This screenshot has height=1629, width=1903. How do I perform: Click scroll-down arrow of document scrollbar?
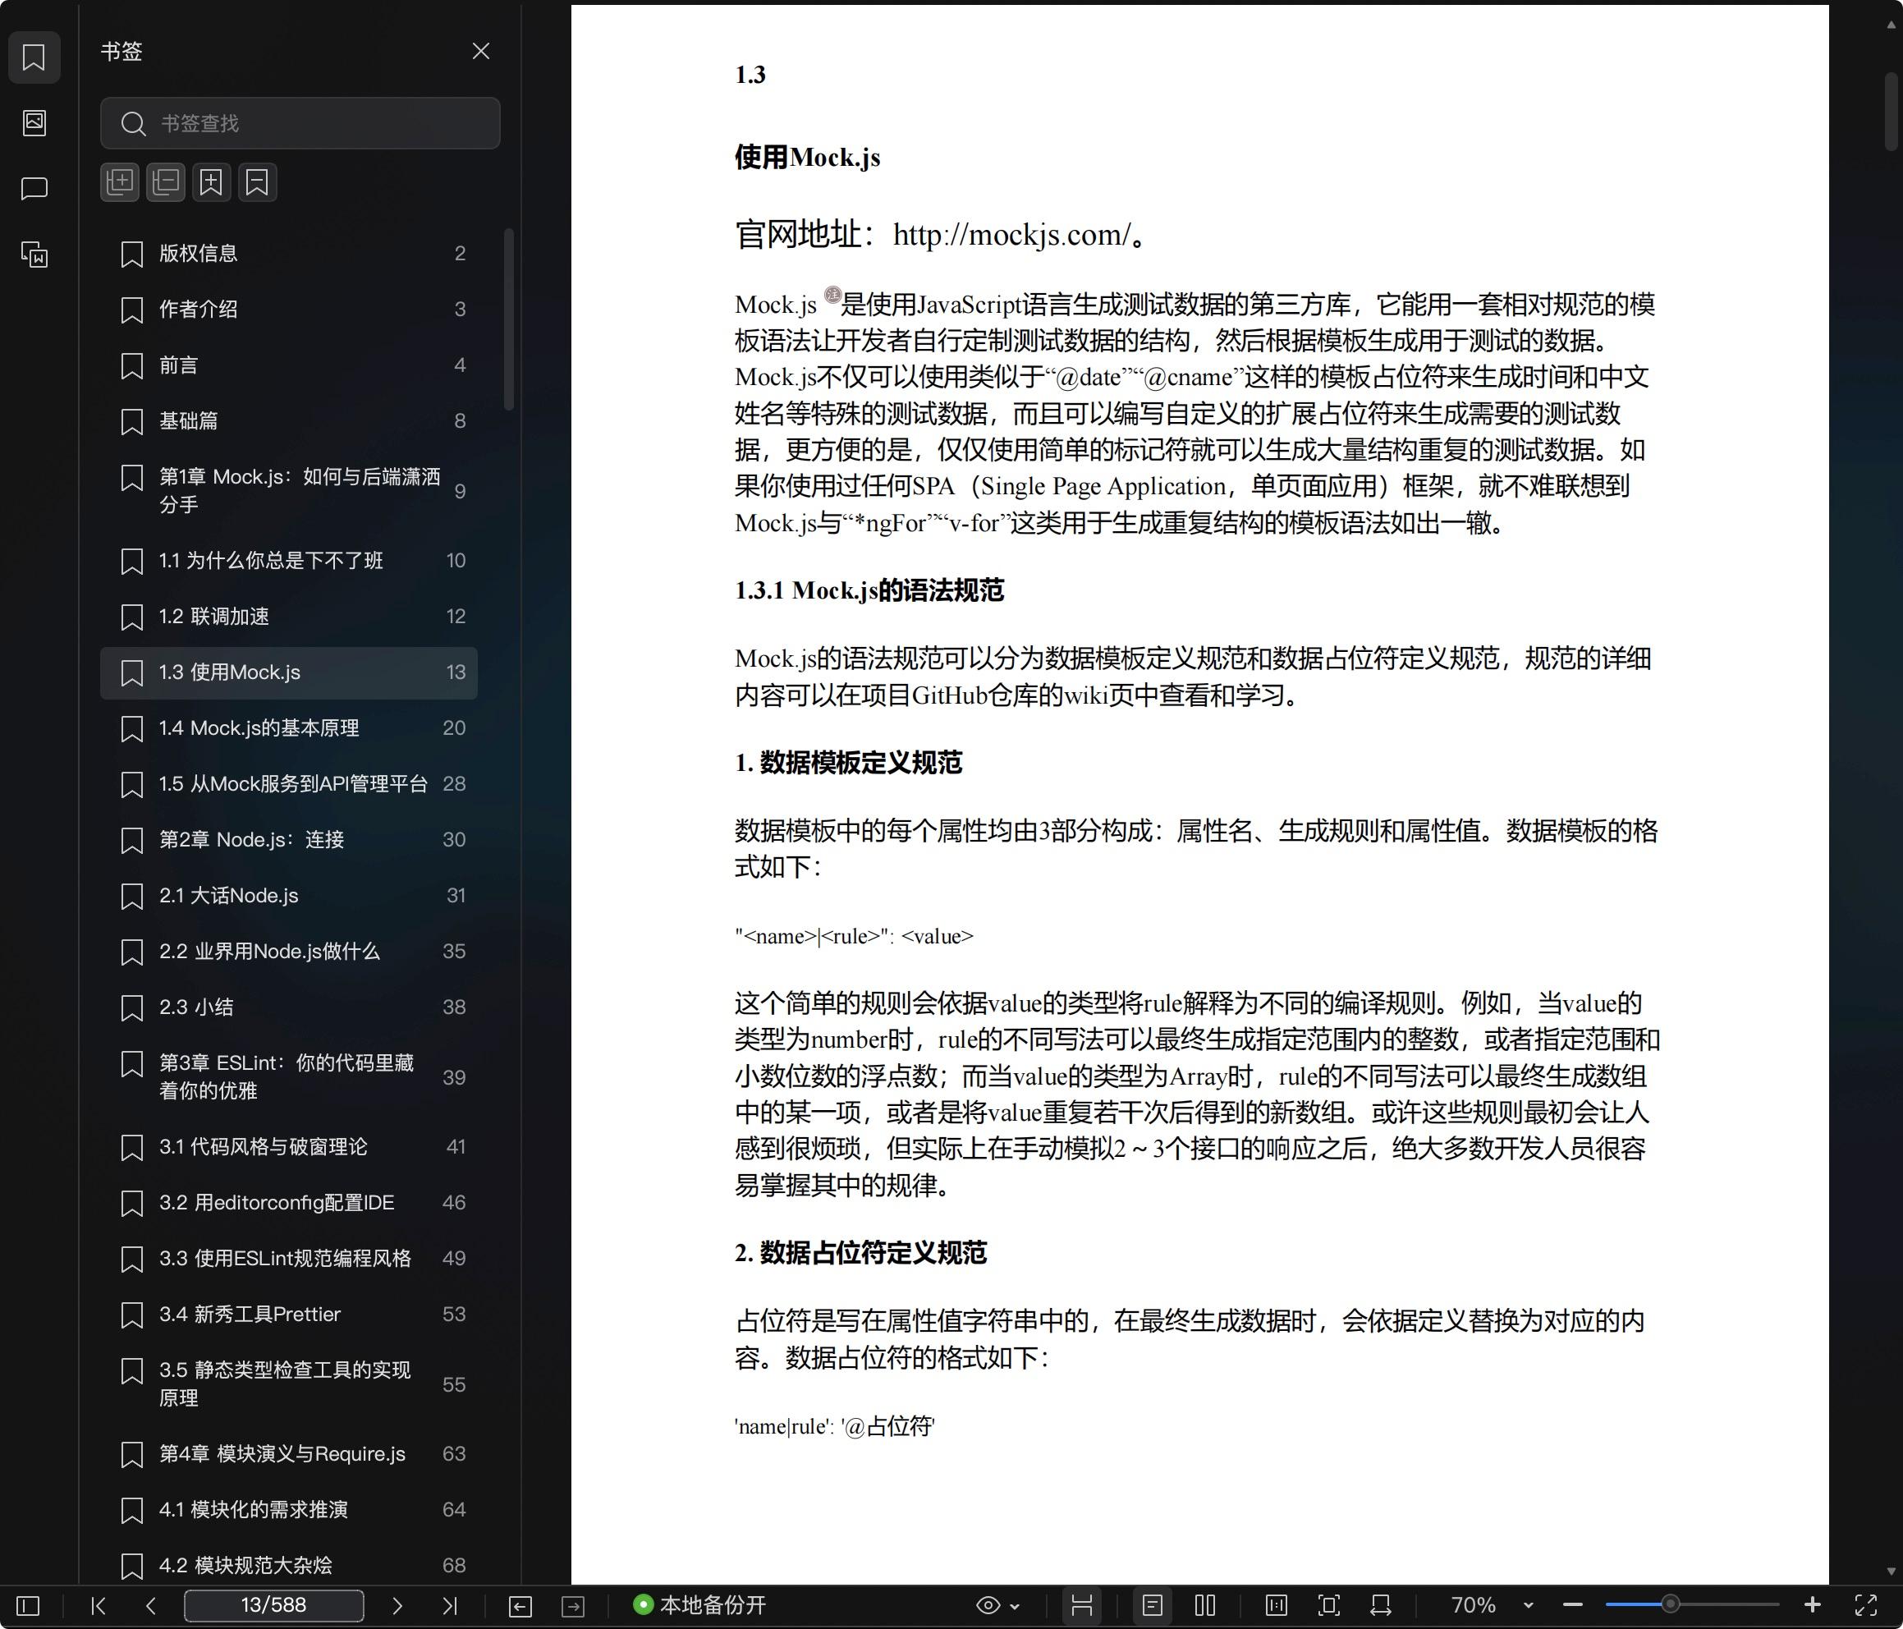(1891, 1572)
